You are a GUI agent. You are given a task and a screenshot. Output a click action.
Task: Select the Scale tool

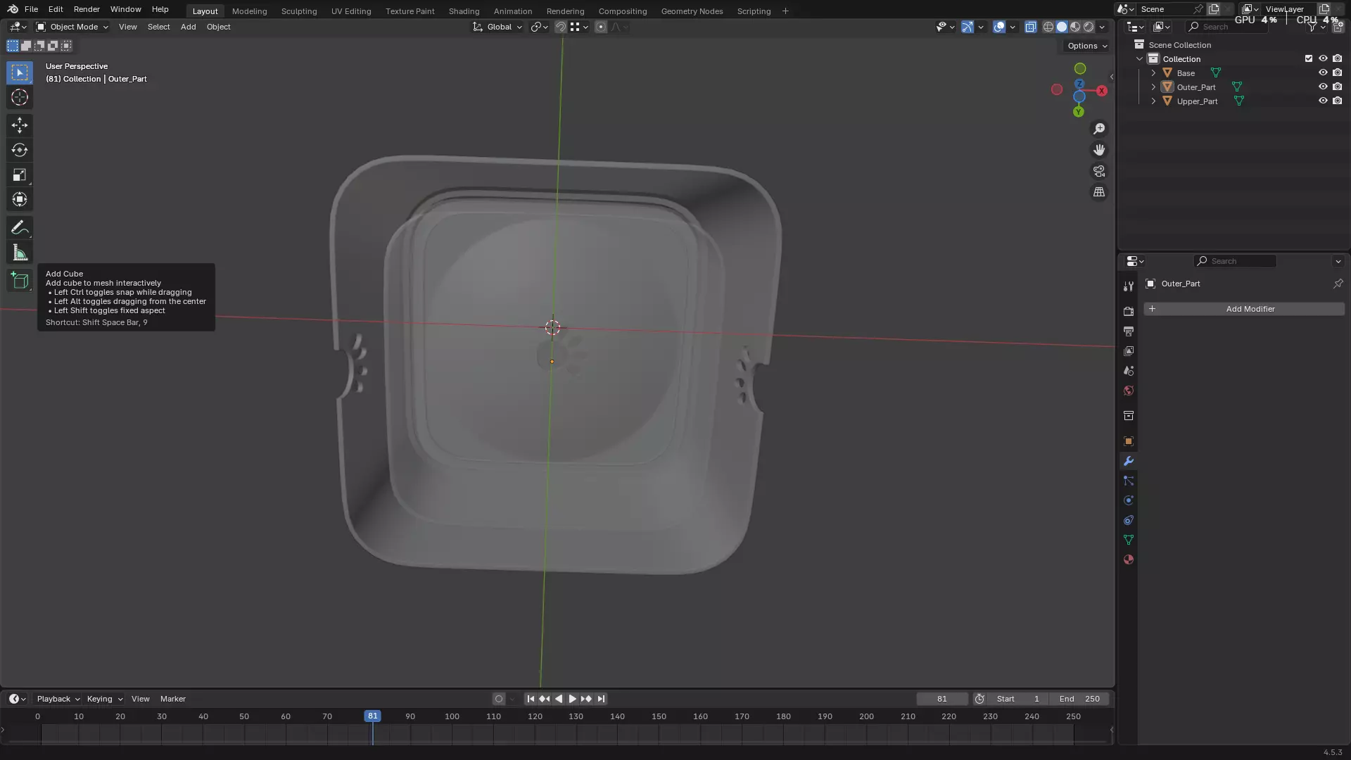[x=20, y=175]
